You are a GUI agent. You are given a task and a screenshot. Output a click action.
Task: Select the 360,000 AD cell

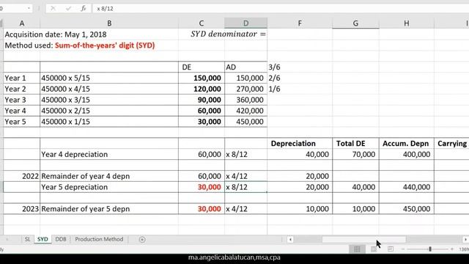[246, 100]
